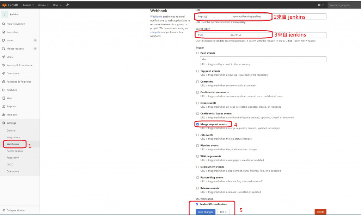
Task: Enable the Releases events checkbox
Action: (x=197, y=188)
